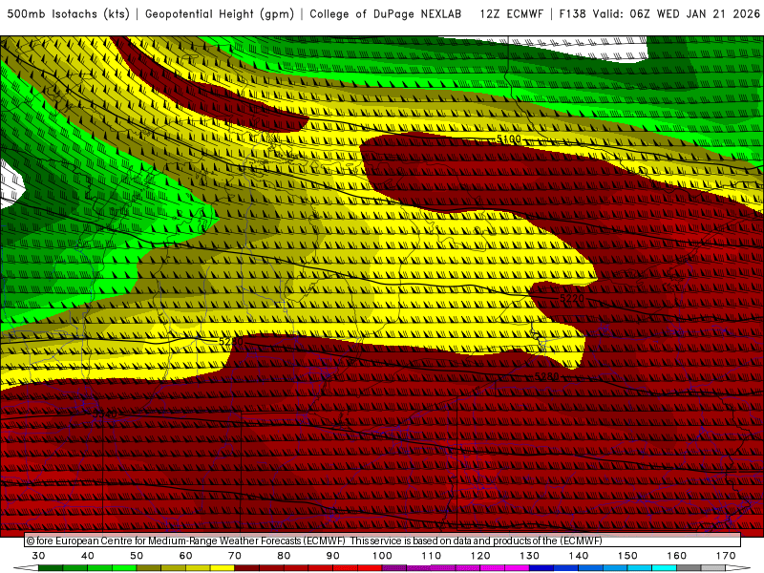The image size is (764, 573).
Task: Click the cyan 155-160 kt legend swatch
Action: (x=664, y=567)
